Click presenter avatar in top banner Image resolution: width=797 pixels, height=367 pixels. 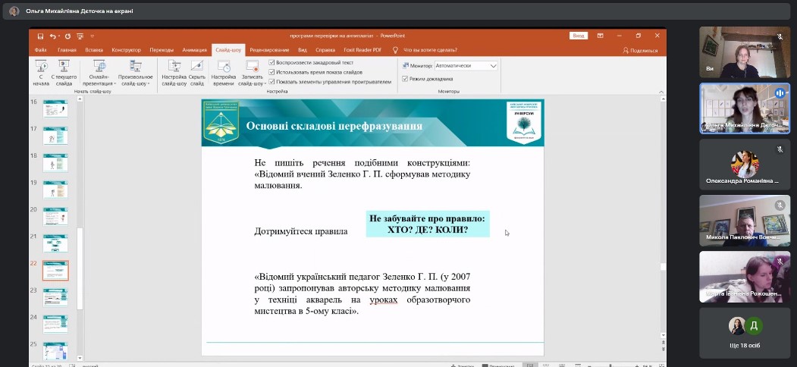click(14, 11)
